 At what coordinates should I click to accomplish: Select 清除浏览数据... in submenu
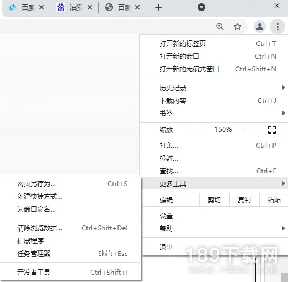tap(70, 228)
